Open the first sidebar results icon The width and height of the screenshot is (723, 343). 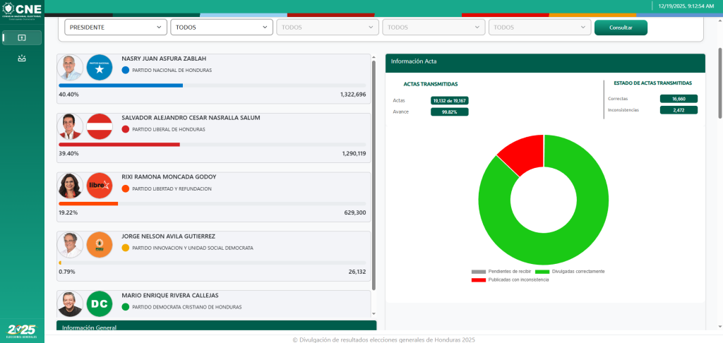pyautogui.click(x=22, y=38)
